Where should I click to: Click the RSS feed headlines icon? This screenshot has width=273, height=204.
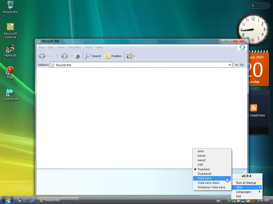point(254,108)
